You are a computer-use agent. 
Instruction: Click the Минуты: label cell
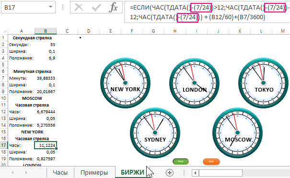tap(22, 78)
